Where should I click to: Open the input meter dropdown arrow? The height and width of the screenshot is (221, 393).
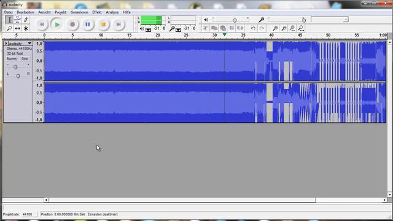tap(178, 30)
